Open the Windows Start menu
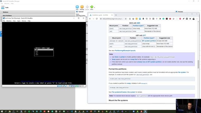Image resolution: width=201 pixels, height=113 pixels. click(x=2, y=111)
